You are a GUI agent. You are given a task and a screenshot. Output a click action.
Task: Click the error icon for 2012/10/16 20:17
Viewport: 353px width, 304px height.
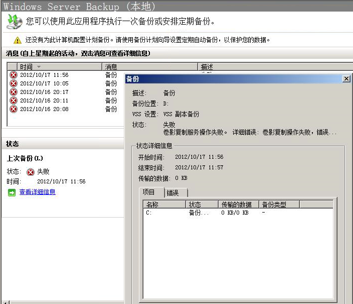(14, 92)
